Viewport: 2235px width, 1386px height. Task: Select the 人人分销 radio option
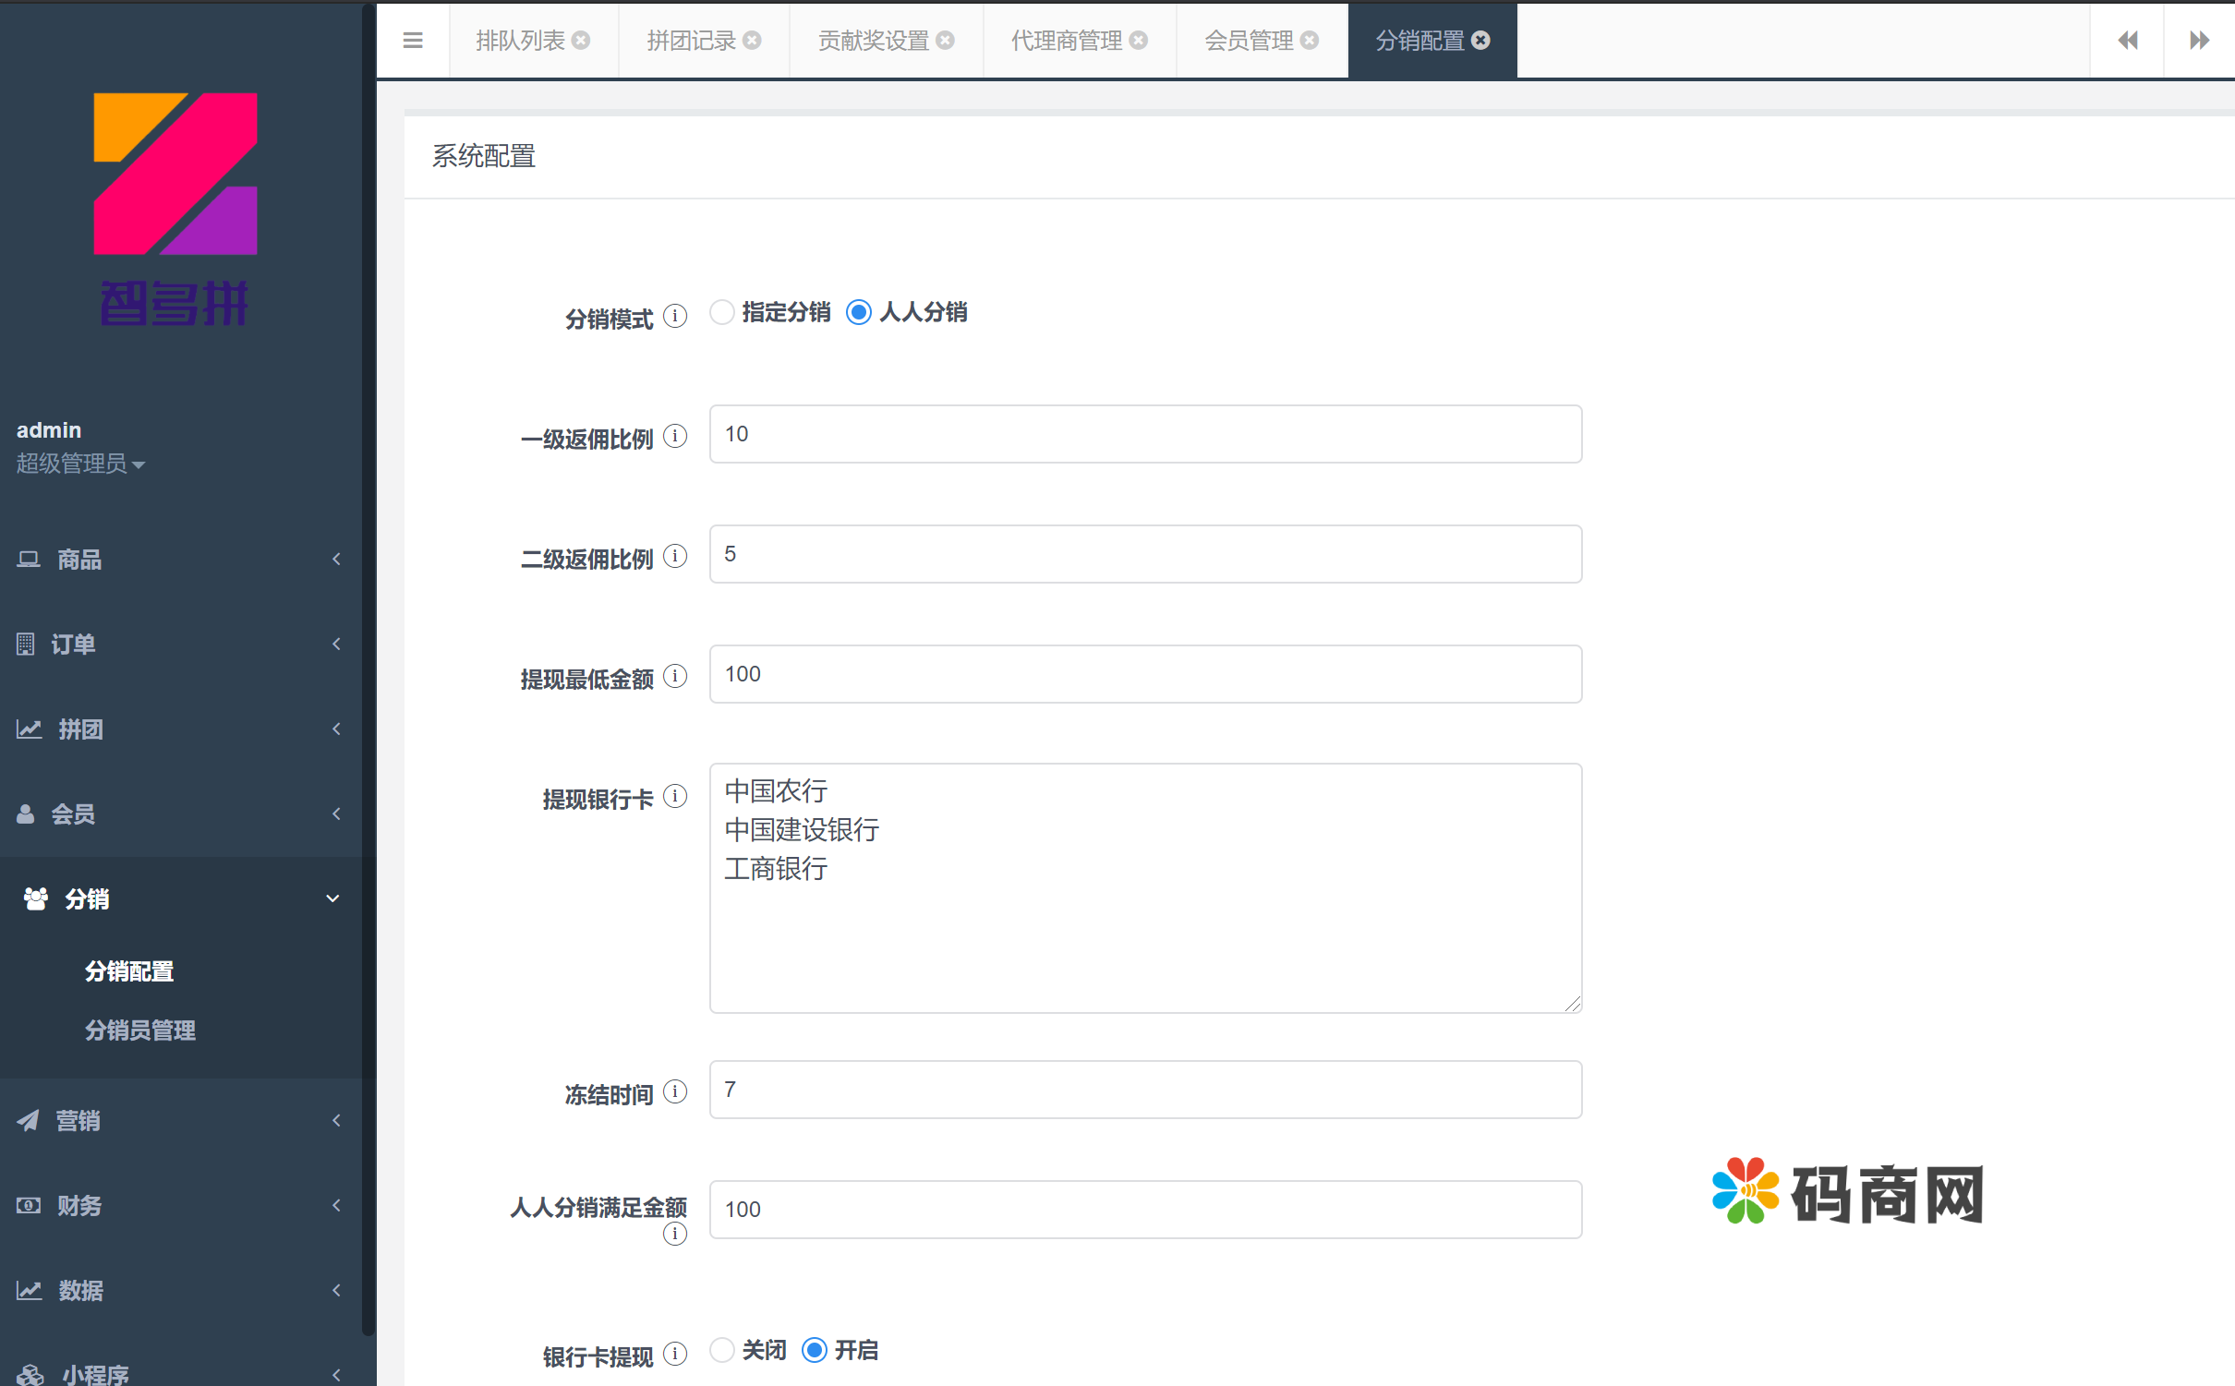click(859, 312)
